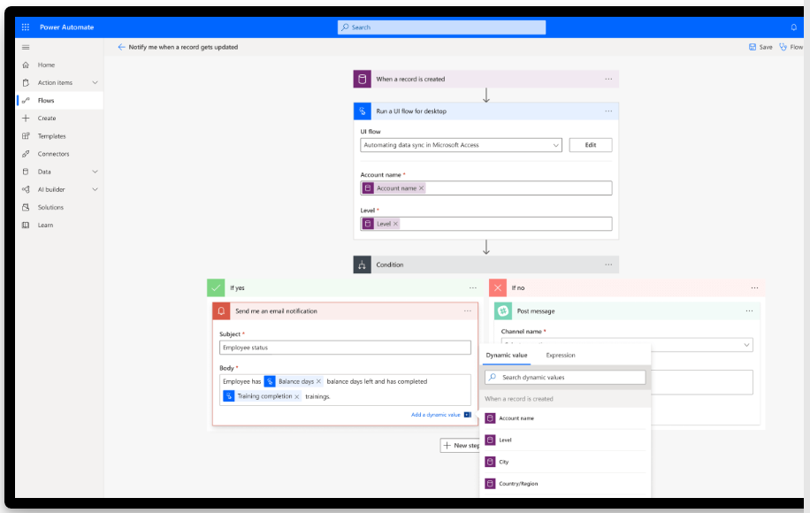Switch to the Dynamic value tab

507,356
